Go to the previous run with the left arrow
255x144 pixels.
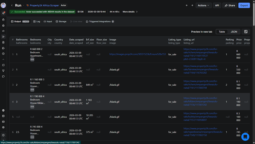[187, 5]
